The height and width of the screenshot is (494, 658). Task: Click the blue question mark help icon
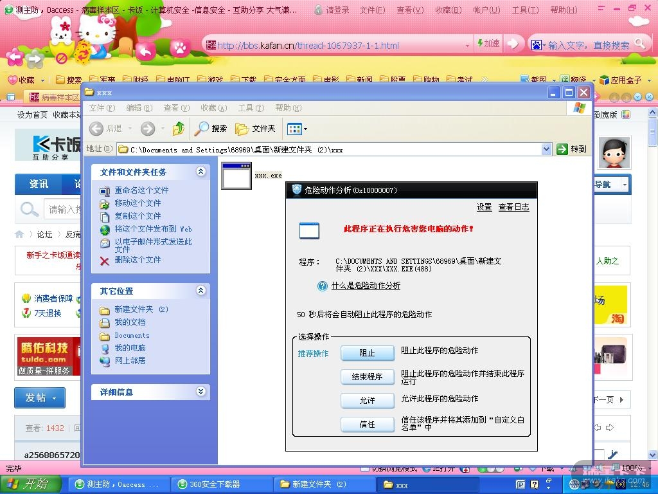pyautogui.click(x=322, y=286)
